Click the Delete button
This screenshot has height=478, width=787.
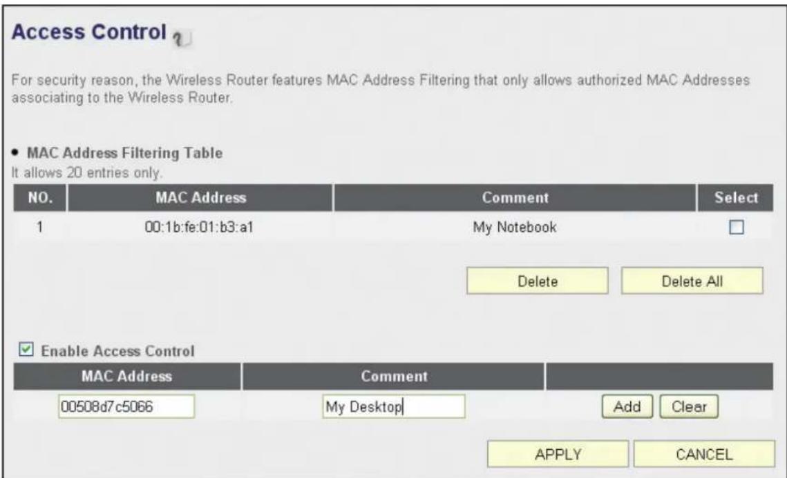pos(537,281)
